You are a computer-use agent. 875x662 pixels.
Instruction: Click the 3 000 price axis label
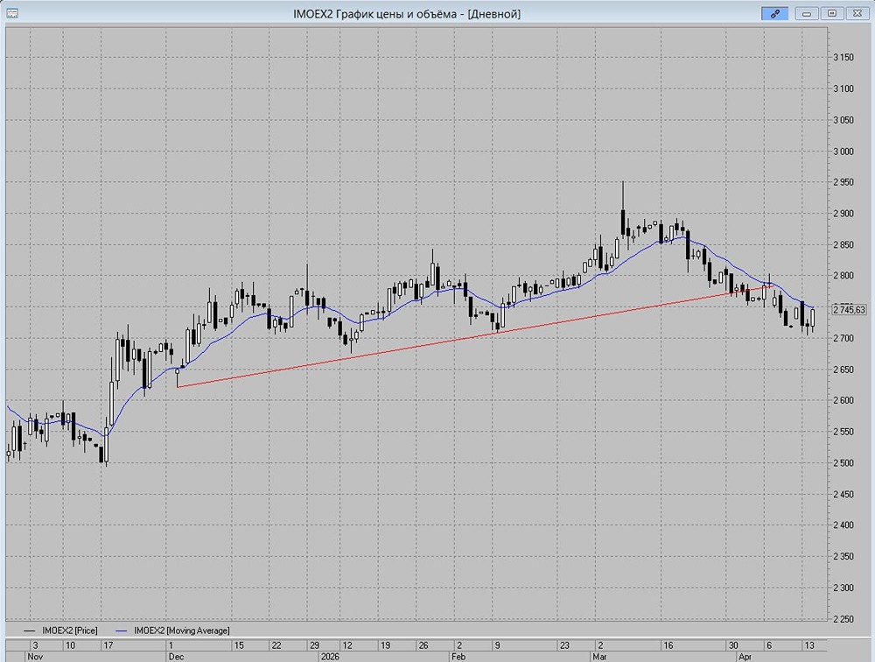coord(843,151)
